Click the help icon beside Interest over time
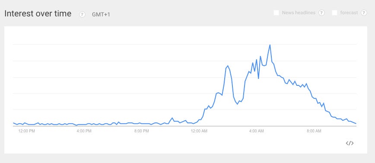This screenshot has height=163, width=375. click(82, 15)
